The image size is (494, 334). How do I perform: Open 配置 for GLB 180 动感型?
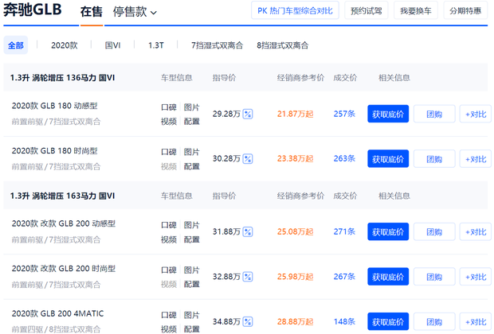(191, 121)
